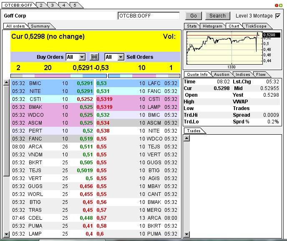Open the Histogram tab
This screenshot has height=241, width=287.
(x=212, y=26)
